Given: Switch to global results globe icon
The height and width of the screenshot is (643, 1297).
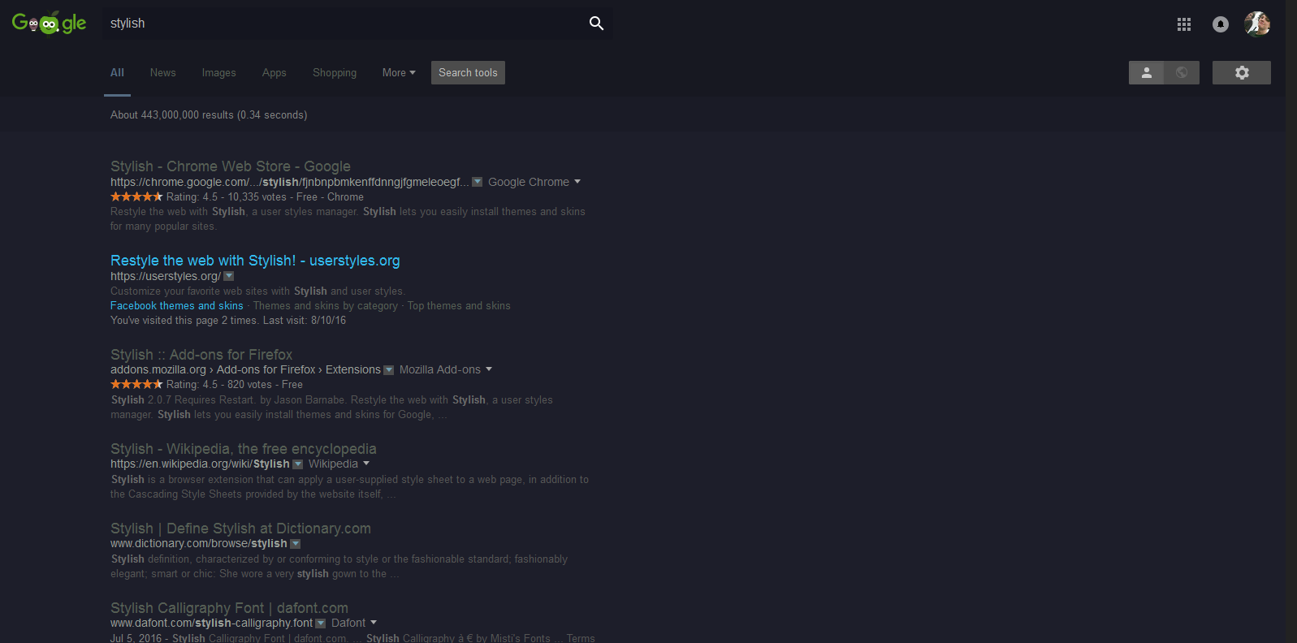Looking at the screenshot, I should tap(1182, 72).
